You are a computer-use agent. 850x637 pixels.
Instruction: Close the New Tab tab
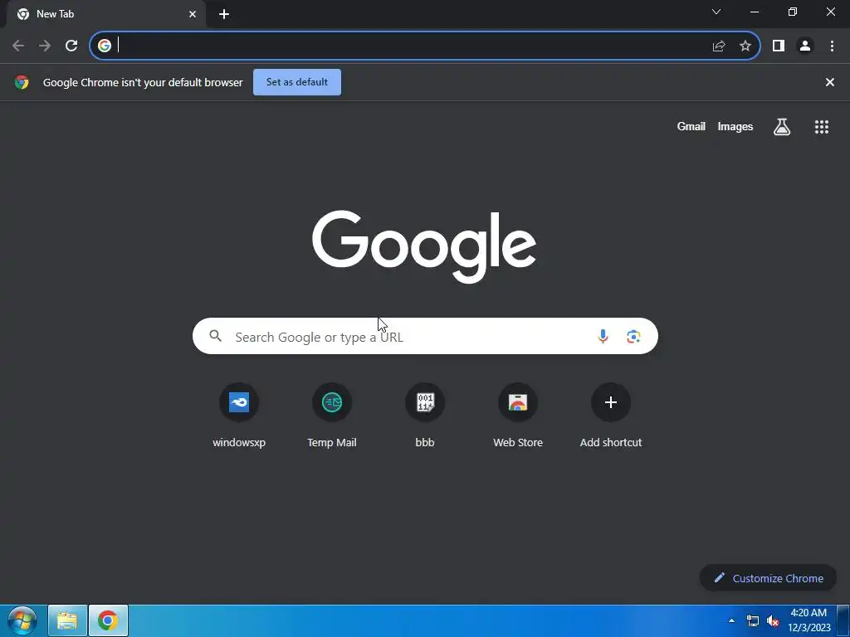(193, 14)
